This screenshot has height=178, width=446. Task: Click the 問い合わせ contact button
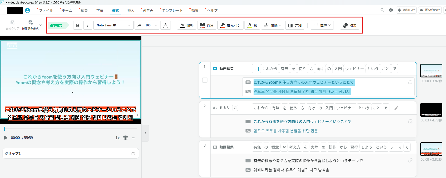(x=430, y=10)
